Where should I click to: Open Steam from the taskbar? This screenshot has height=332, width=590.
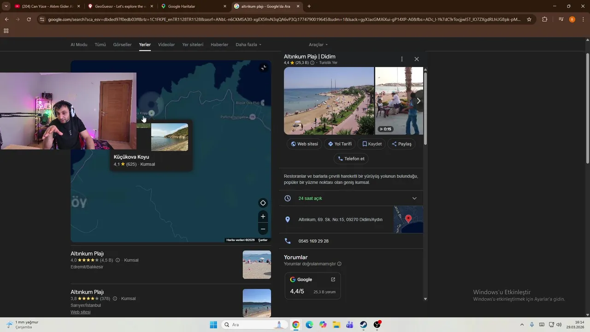(364, 325)
